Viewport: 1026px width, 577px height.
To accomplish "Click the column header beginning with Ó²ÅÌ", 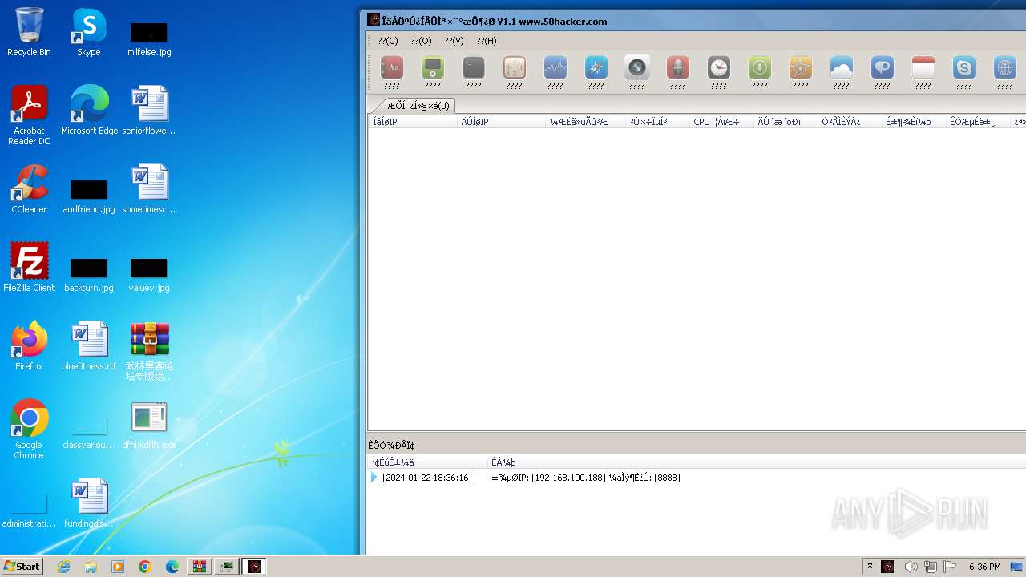I will tap(850, 122).
